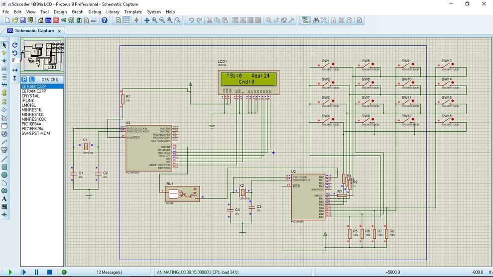Mirror vertically with Y-mirror icon
The width and height of the screenshot is (493, 277).
(x=15, y=78)
